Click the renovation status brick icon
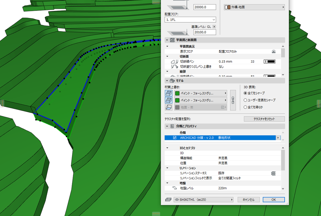Viewport: 321px width, 216px height. click(273, 173)
